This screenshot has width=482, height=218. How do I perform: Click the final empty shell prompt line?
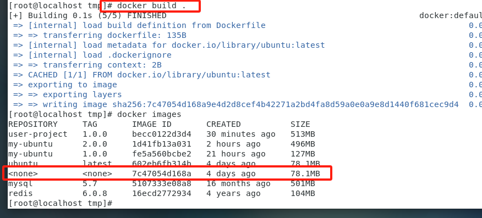click(61, 203)
